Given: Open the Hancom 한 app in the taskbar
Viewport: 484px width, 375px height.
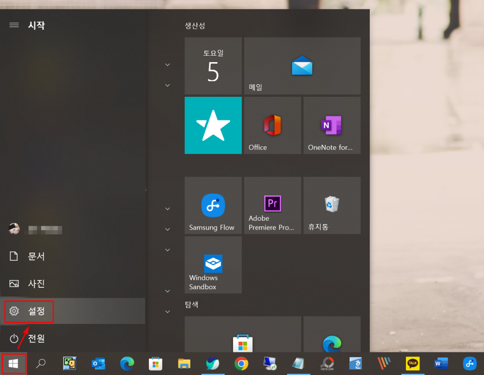Looking at the screenshot, I should click(355, 363).
